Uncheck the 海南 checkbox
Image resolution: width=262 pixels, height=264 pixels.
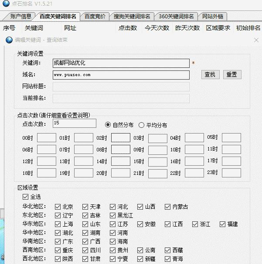pyautogui.click(x=113, y=241)
